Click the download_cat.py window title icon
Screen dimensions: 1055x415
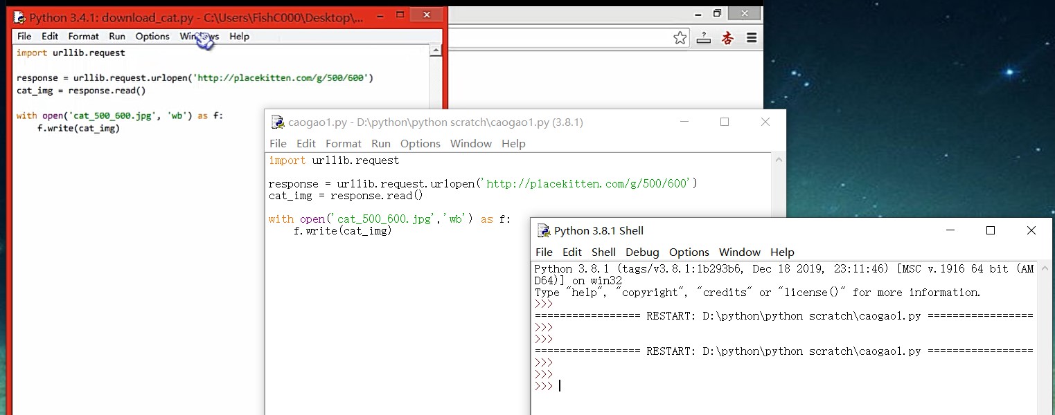[20, 18]
